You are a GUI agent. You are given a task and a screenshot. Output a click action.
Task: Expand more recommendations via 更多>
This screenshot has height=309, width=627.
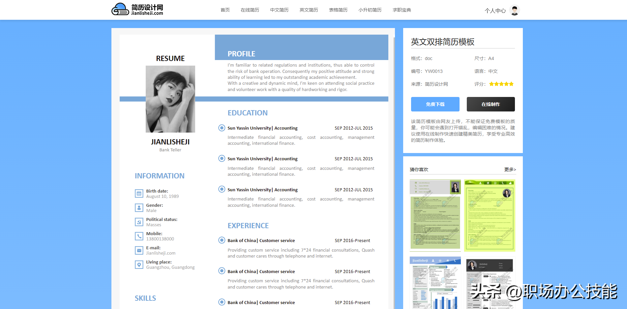point(510,170)
